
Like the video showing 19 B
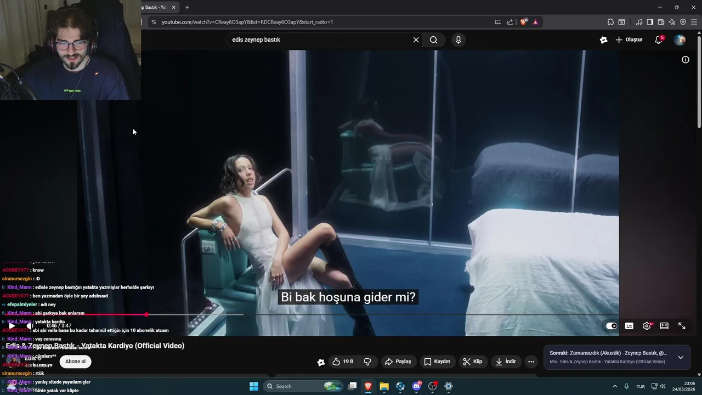click(343, 362)
